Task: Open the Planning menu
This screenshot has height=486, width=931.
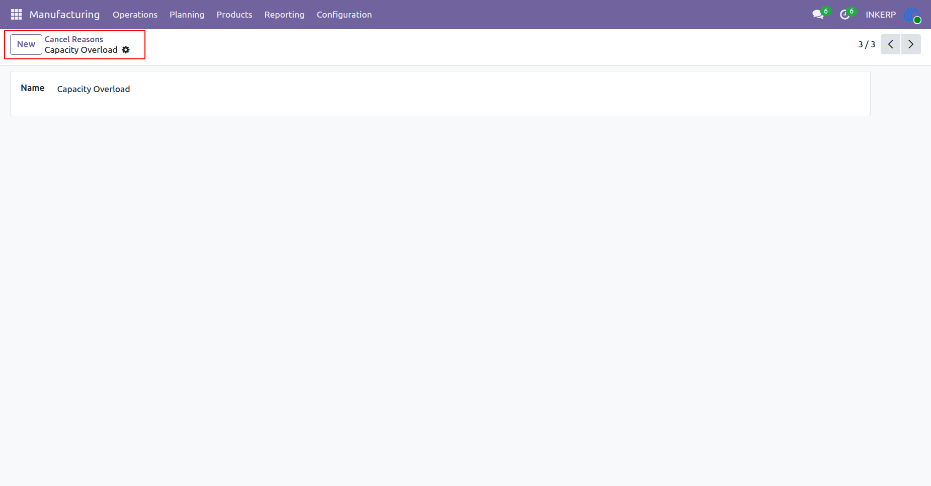Action: [187, 15]
